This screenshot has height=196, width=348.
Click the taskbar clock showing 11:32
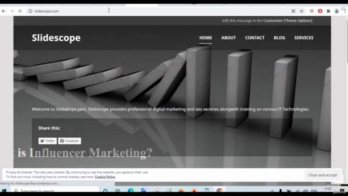(328, 189)
